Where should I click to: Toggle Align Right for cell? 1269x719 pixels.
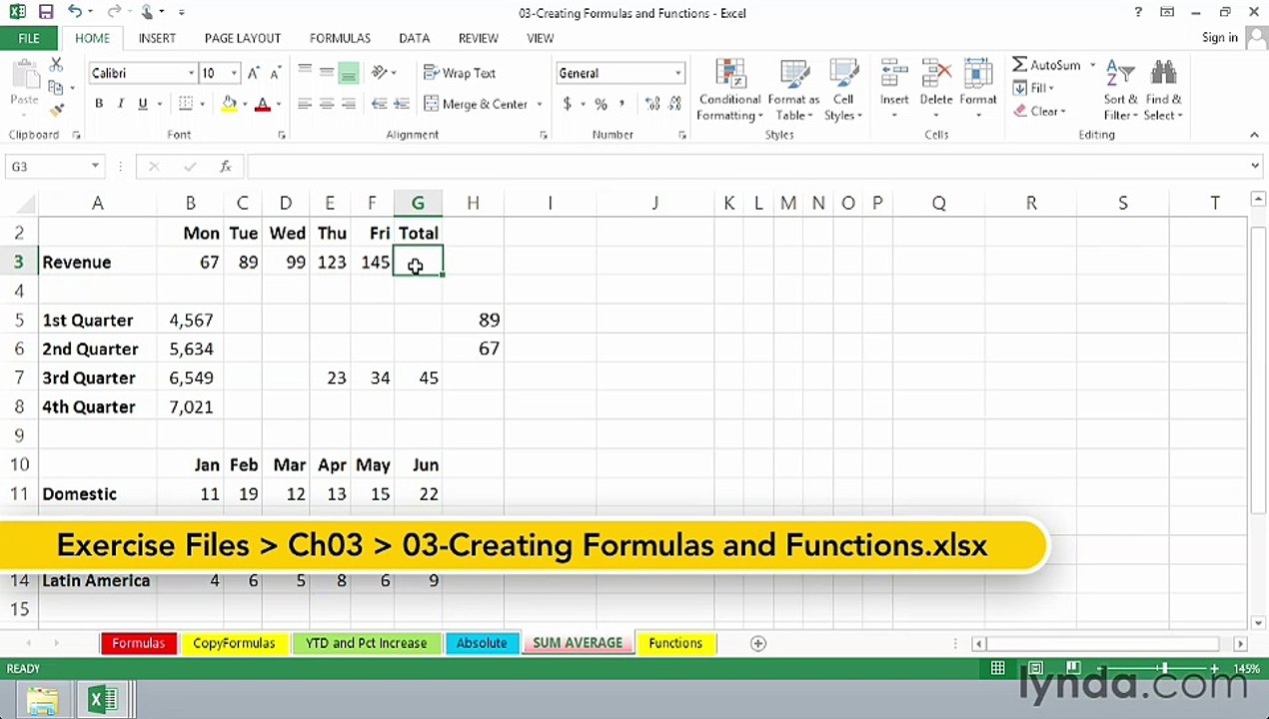pyautogui.click(x=349, y=104)
